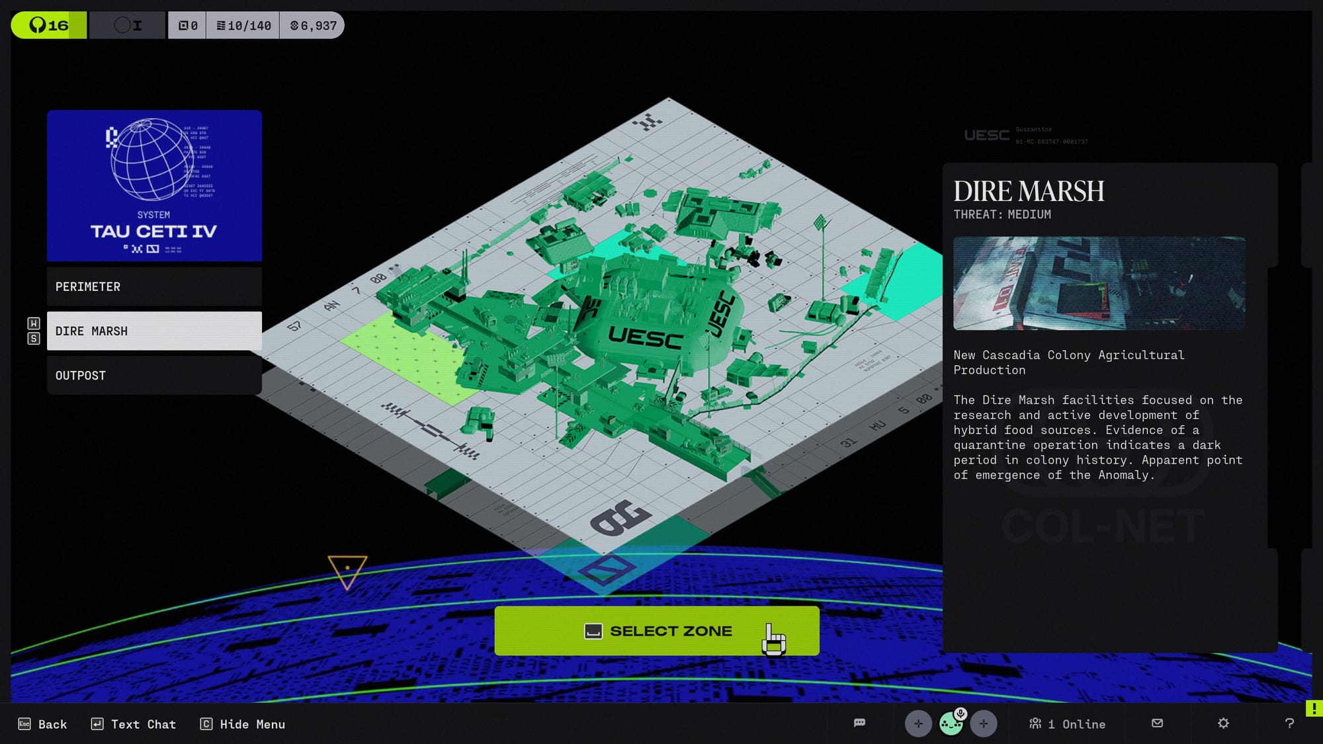Open settings gear icon

[x=1223, y=723]
